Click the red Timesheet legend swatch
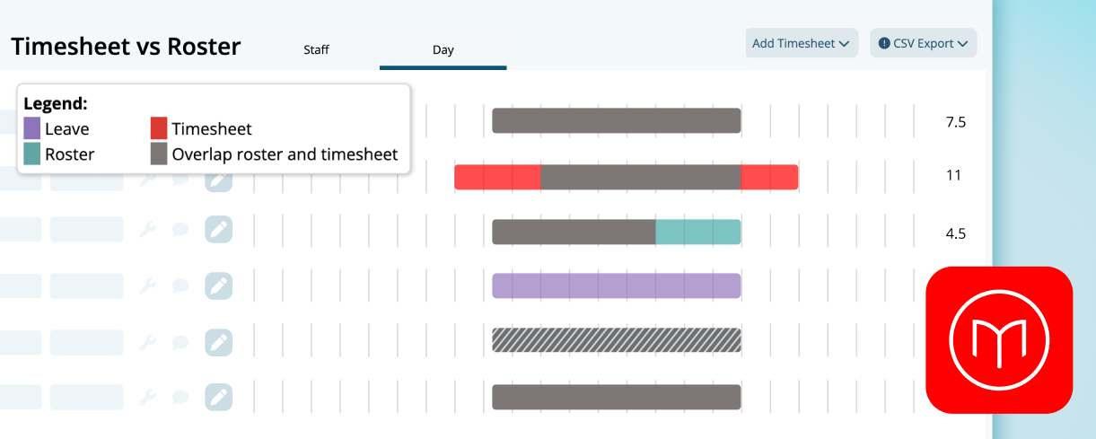Screen dimensions: 1096x439 coord(159,129)
